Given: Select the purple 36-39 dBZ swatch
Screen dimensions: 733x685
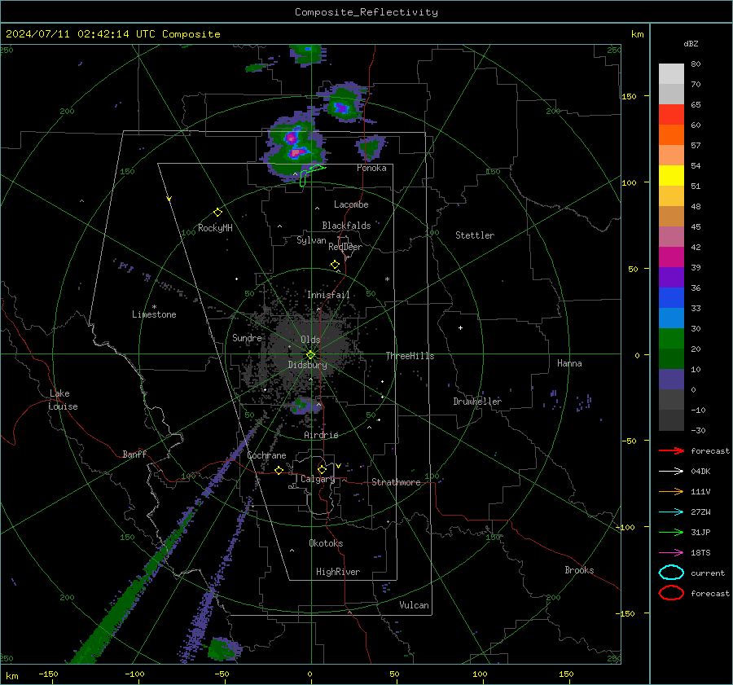Looking at the screenshot, I should click(671, 278).
